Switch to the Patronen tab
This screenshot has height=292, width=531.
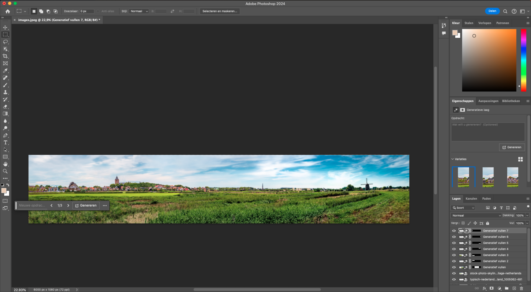(x=503, y=23)
